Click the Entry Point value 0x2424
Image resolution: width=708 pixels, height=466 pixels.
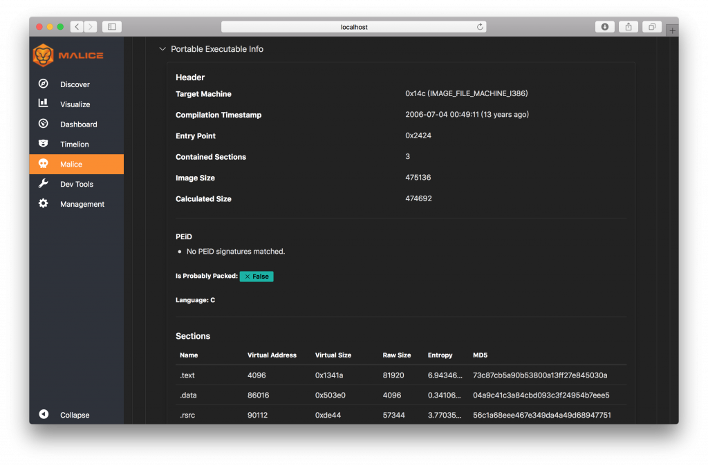click(x=418, y=136)
